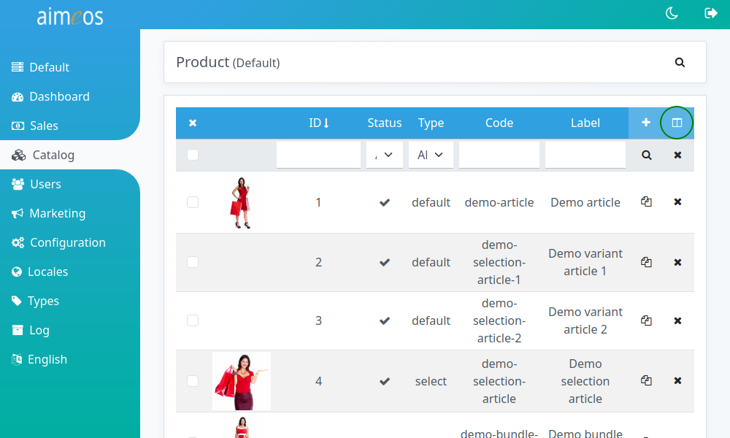Screen dimensions: 730x438
Task: Click the 'Demo variant article 1' label
Action: (x=585, y=263)
